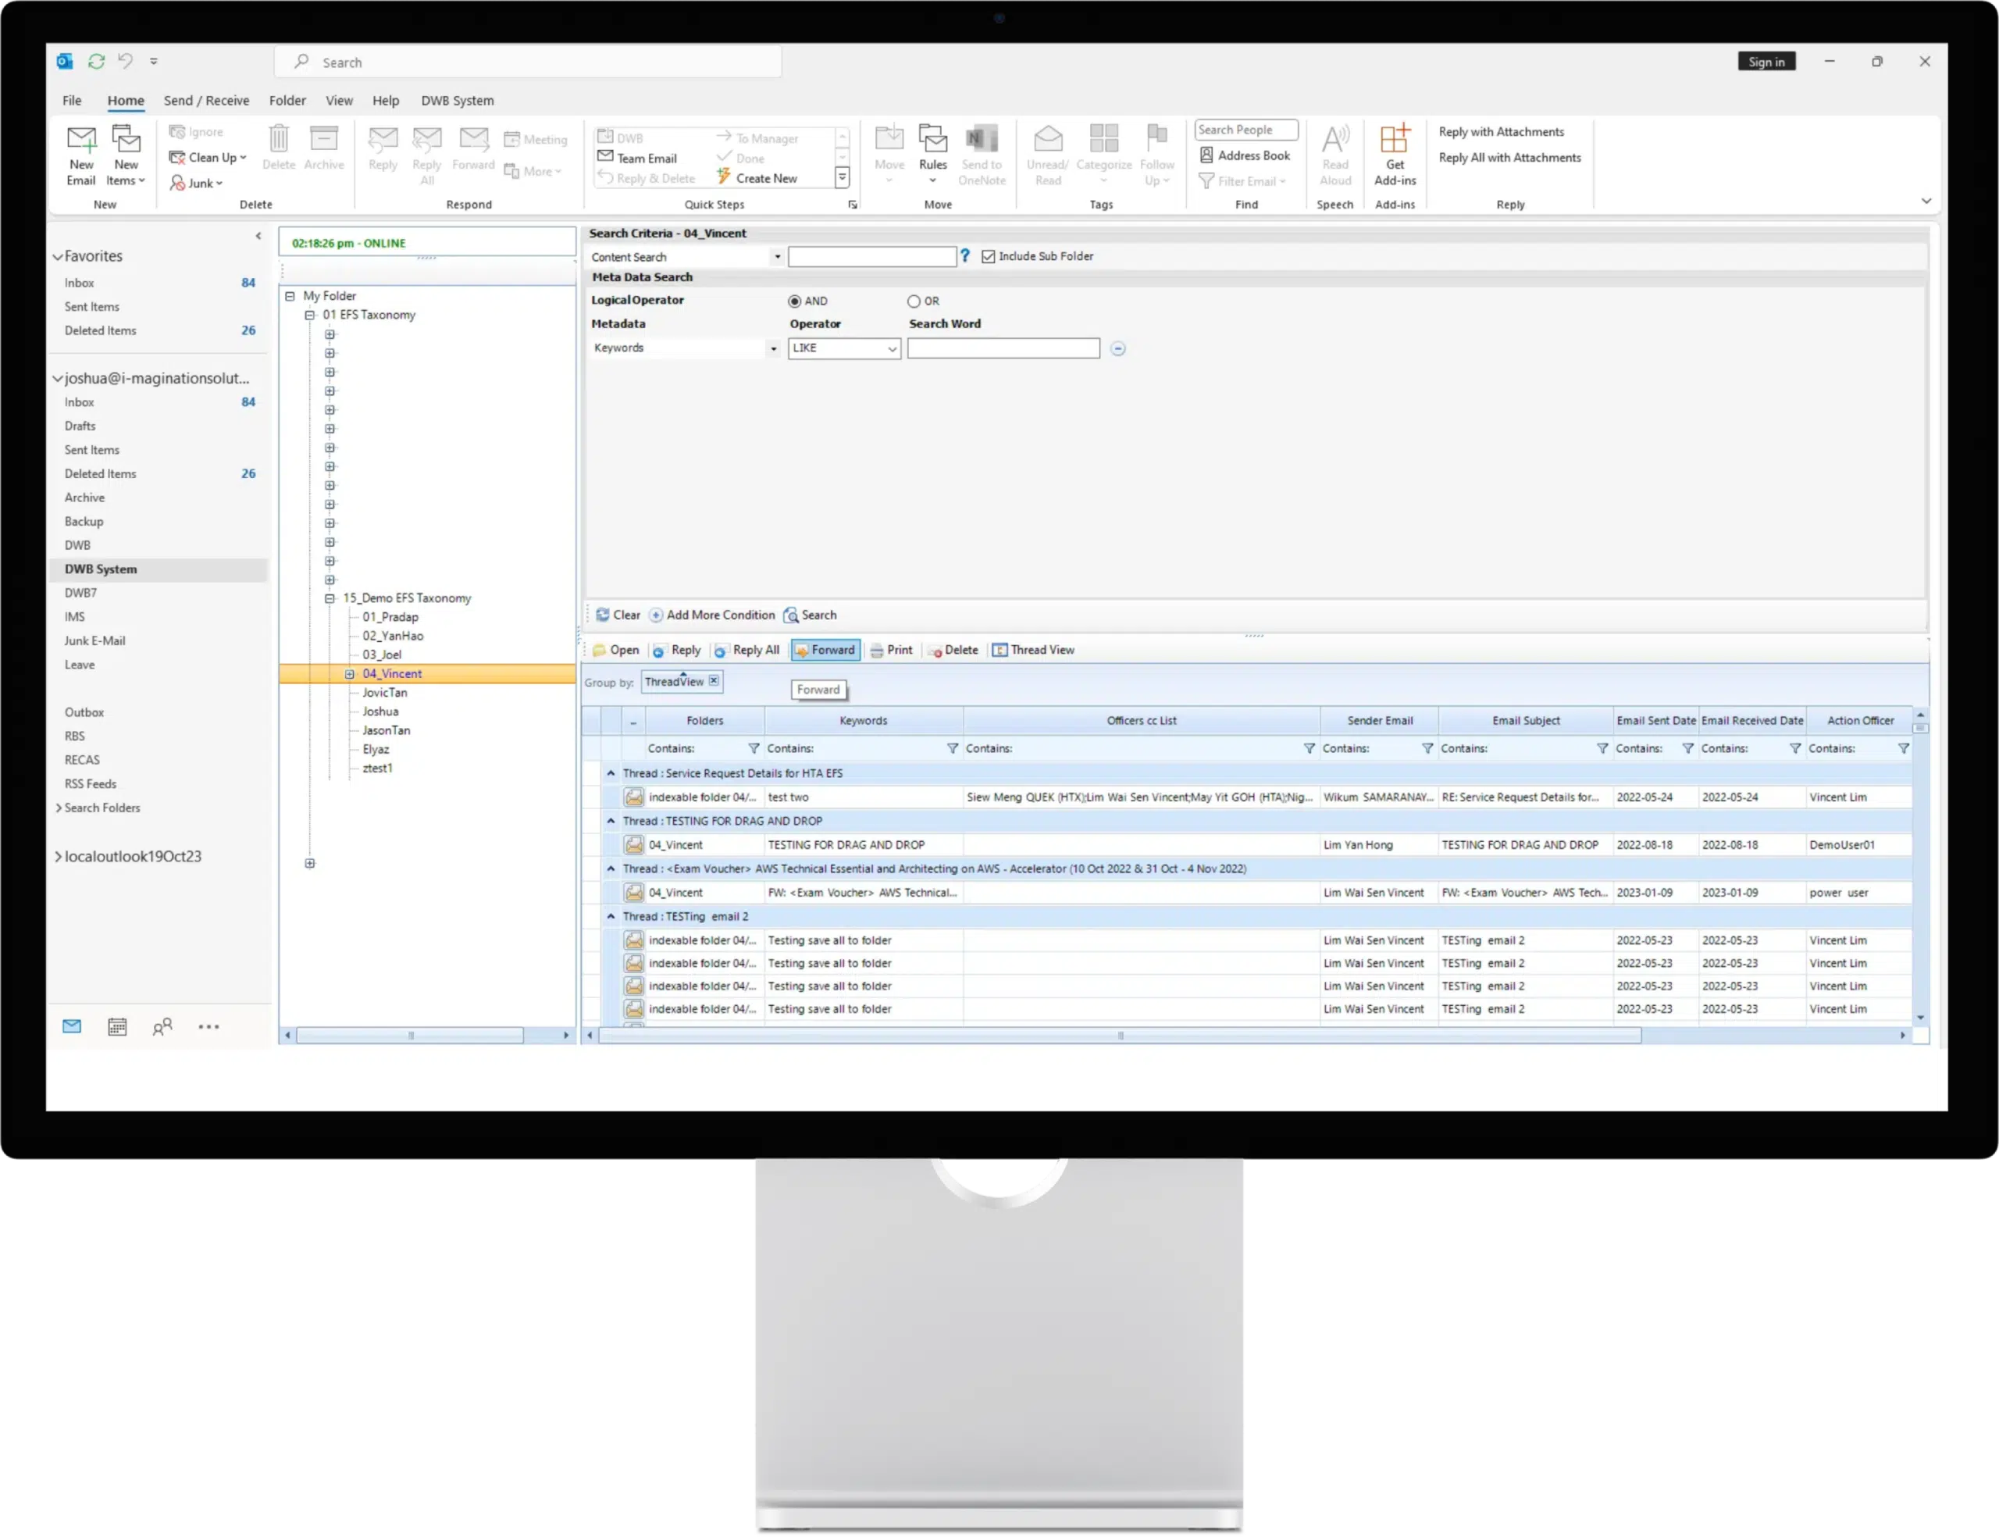Image resolution: width=1999 pixels, height=1537 pixels.
Task: Open the People view icon
Action: pyautogui.click(x=162, y=1028)
